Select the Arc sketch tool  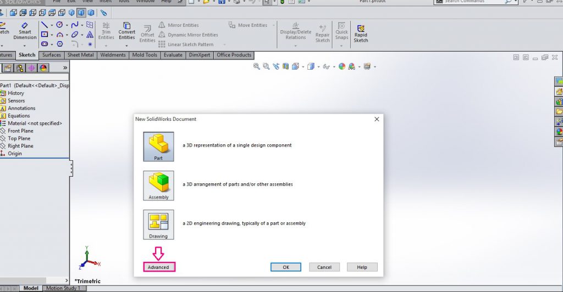tap(59, 35)
